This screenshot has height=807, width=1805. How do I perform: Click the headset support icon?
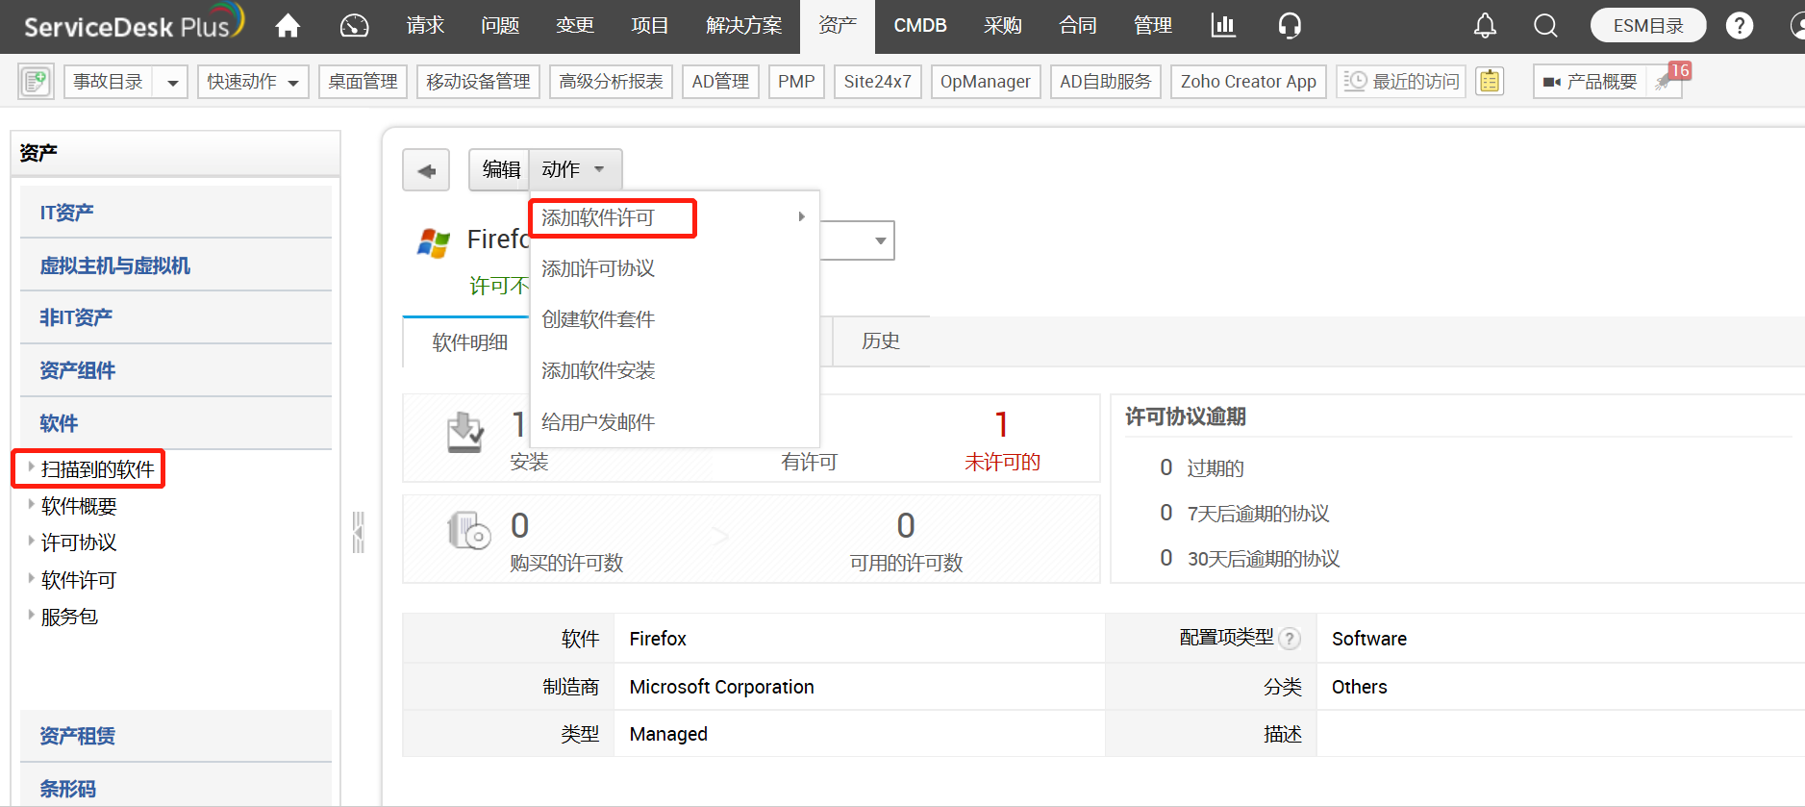tap(1290, 26)
